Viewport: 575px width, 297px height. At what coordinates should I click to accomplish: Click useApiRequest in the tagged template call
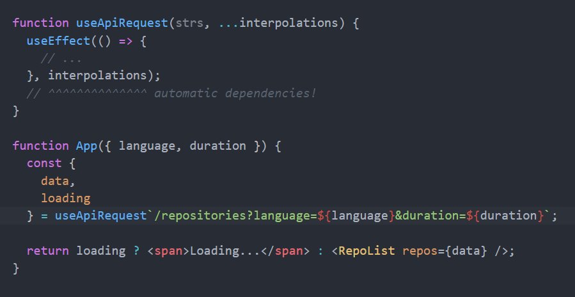[101, 216]
